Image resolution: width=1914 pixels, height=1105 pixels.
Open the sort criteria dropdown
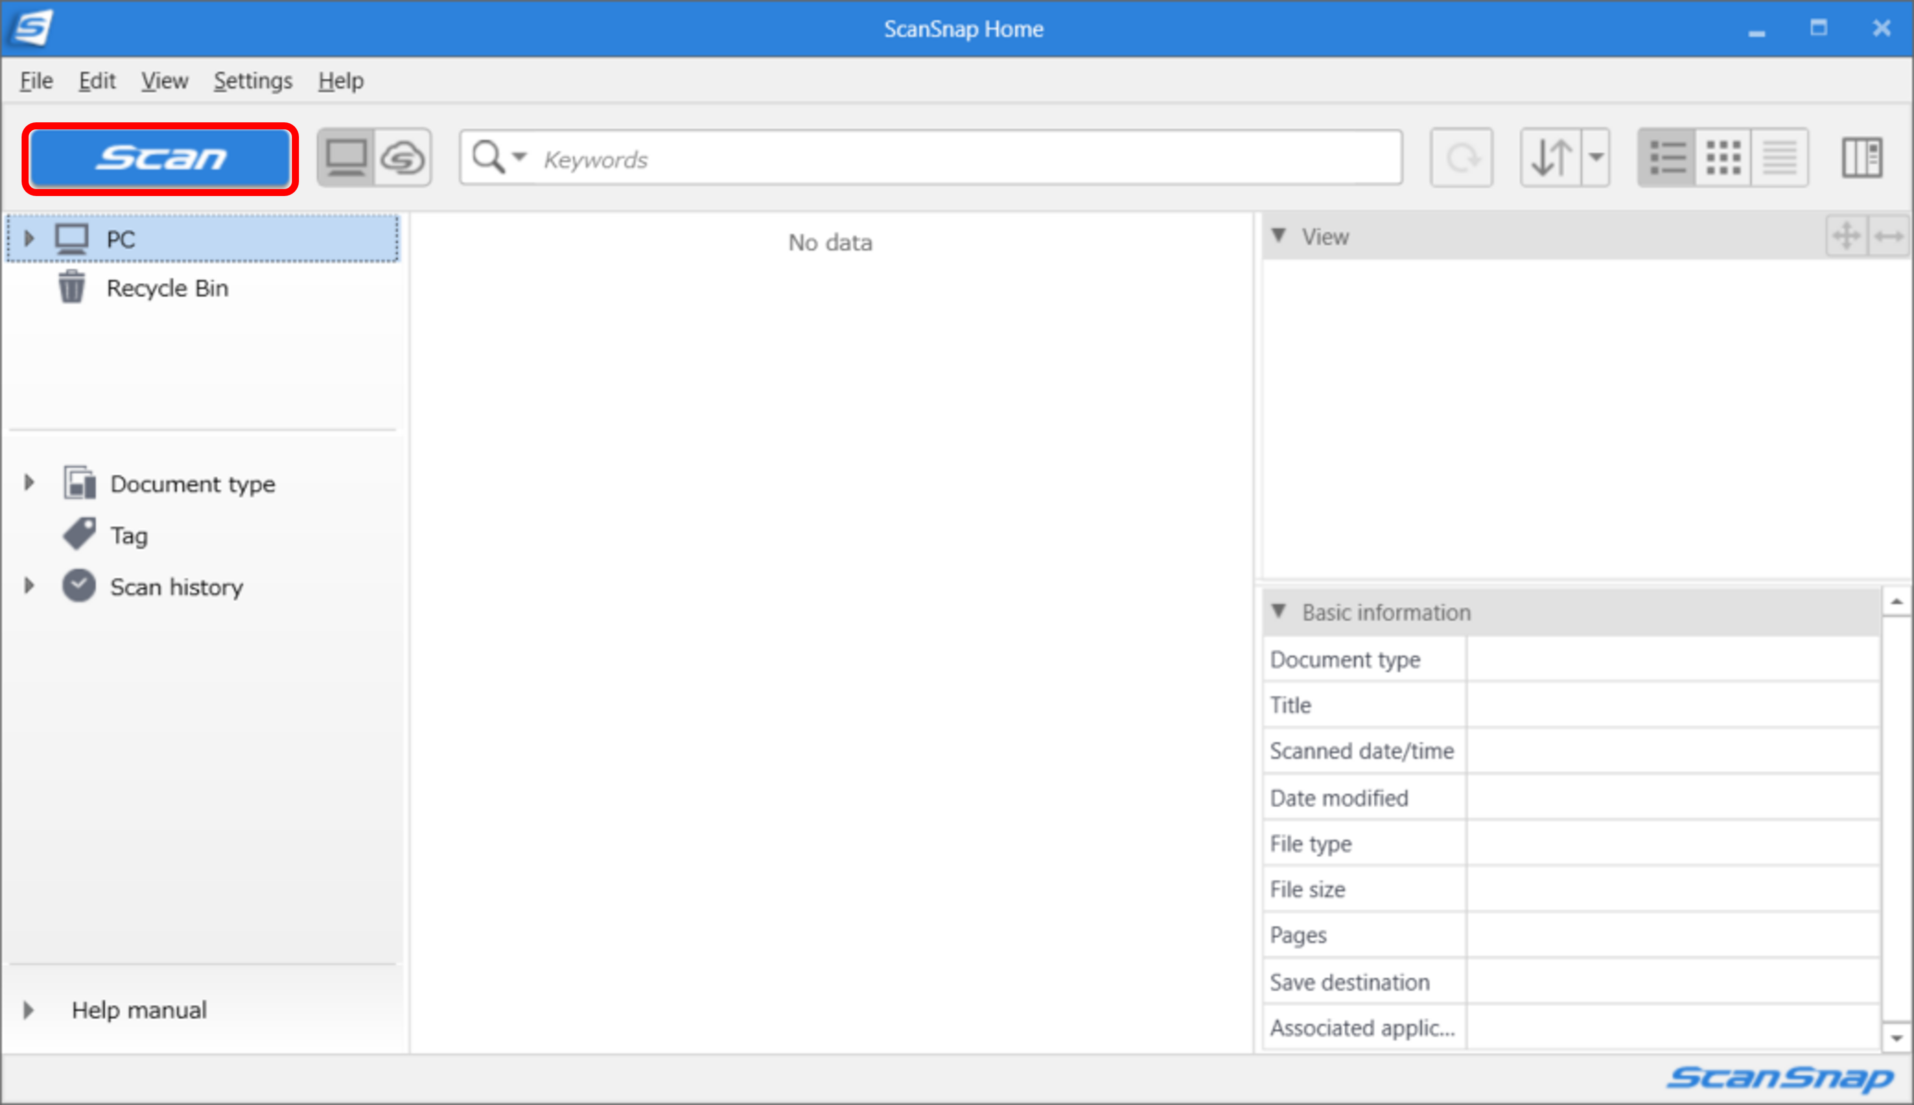pos(1596,158)
